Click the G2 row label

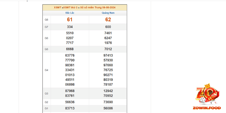(47, 102)
